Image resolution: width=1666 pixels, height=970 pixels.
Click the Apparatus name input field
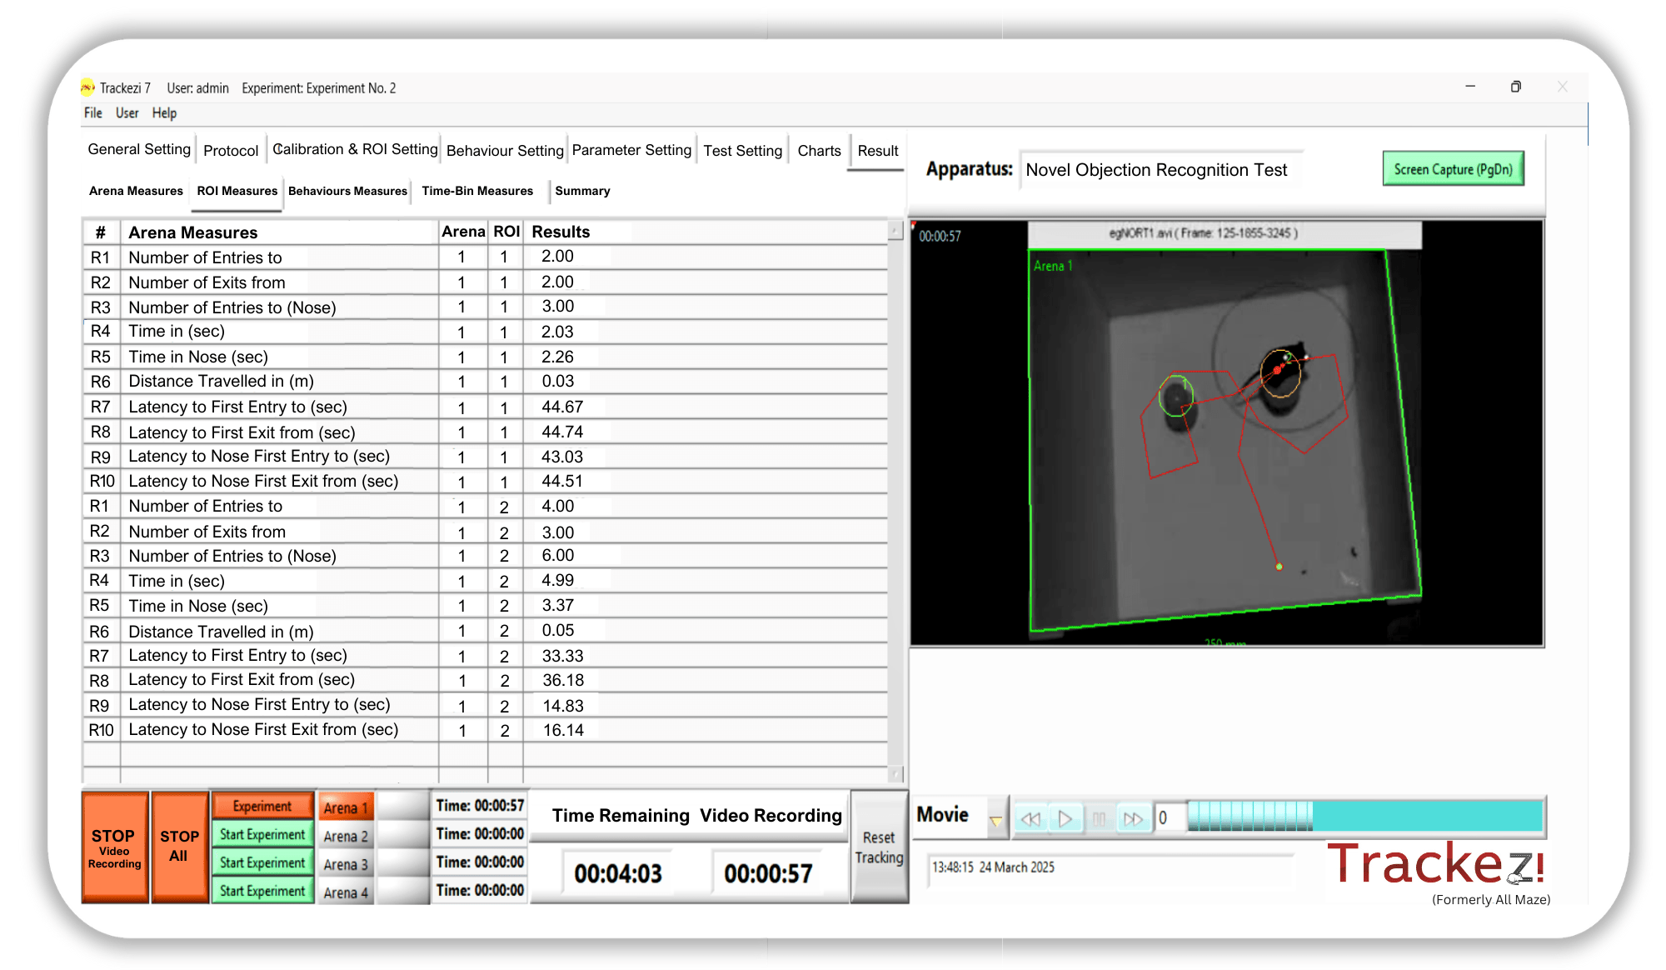coord(1158,170)
